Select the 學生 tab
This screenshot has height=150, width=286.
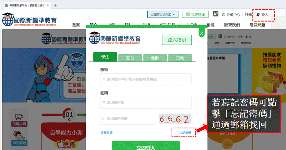pos(105,57)
